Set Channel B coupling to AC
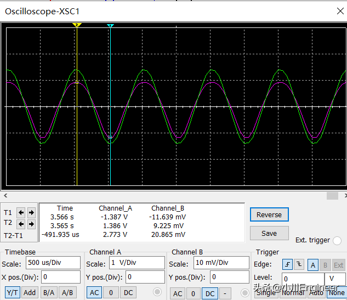This screenshot has height=300, width=347. tap(178, 293)
